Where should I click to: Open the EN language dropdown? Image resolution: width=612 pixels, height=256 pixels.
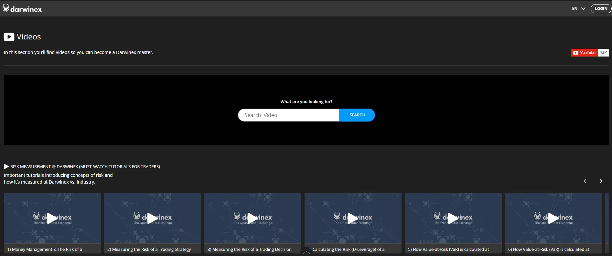578,9
